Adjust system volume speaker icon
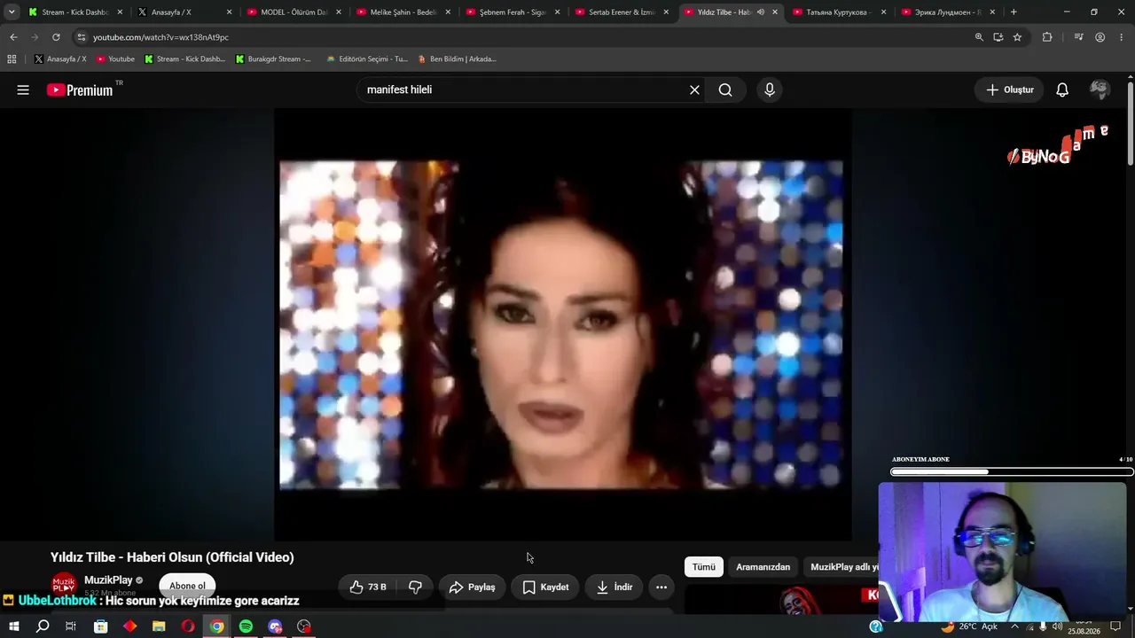1135x638 pixels. [1057, 626]
